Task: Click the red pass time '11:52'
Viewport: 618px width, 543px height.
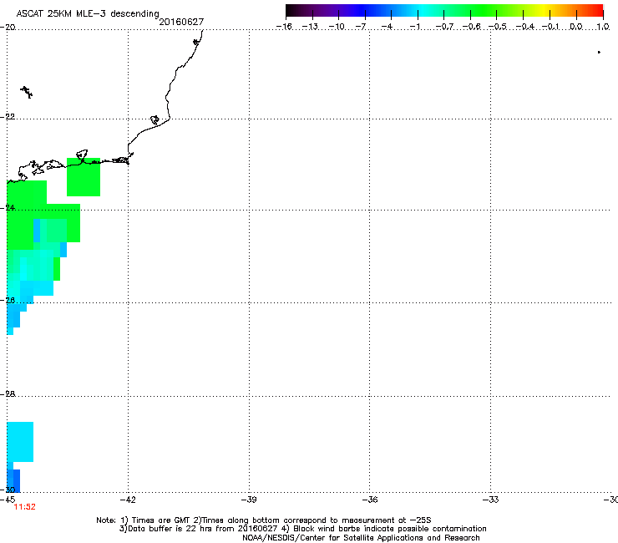Action: (24, 507)
